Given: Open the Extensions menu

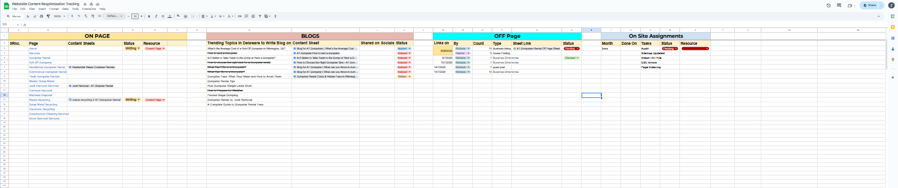Looking at the screenshot, I should click(89, 9).
